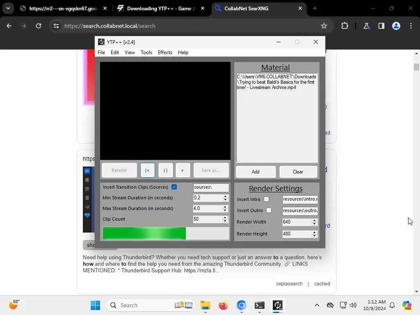Open the File menu in YTP++
The width and height of the screenshot is (420, 315).
point(101,52)
